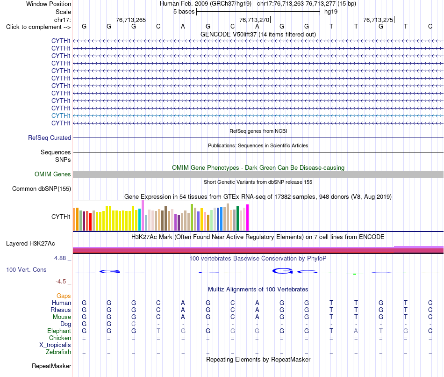The image size is (444, 377).
Task: Click the RefSeq Curated track label
Action: click(x=50, y=138)
